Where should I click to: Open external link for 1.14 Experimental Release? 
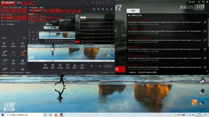tap(205, 40)
